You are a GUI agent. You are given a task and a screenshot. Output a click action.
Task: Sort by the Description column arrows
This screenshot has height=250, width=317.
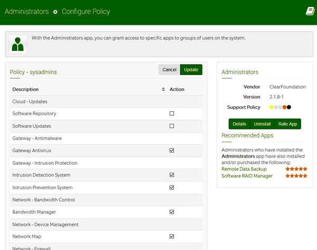pos(163,89)
